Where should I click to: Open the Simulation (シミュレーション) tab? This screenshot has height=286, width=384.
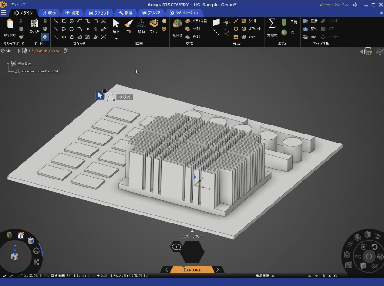(x=184, y=13)
